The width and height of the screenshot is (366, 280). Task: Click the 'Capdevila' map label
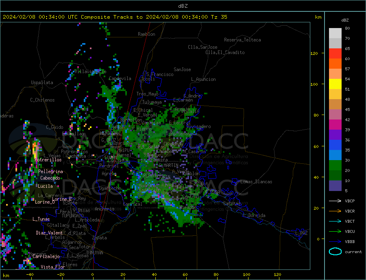coord(120,78)
